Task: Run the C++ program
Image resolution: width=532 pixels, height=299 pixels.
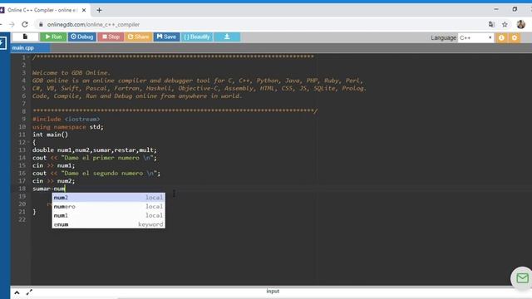Action: click(x=53, y=37)
